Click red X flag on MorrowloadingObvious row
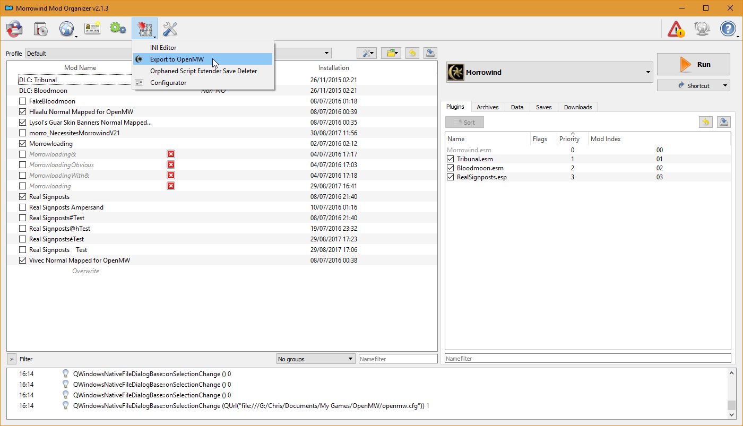 pos(171,164)
